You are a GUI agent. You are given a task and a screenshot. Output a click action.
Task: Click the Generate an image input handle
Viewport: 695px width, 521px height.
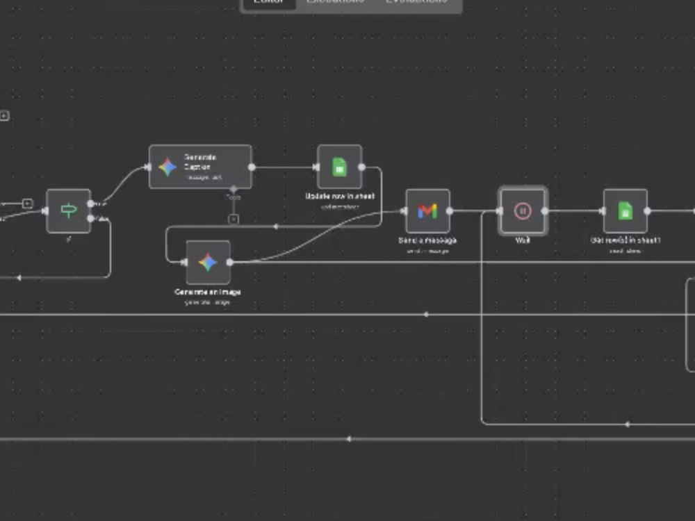pos(184,263)
